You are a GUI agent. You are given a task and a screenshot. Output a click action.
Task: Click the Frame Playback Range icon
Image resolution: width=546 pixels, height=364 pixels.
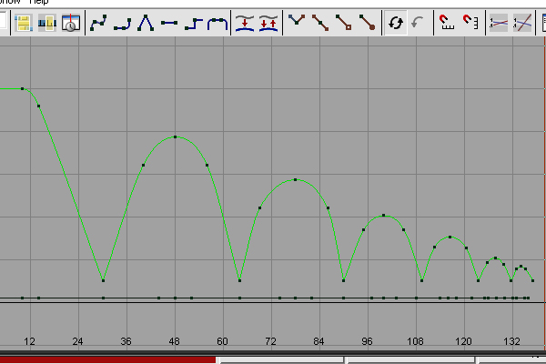[x=47, y=23]
